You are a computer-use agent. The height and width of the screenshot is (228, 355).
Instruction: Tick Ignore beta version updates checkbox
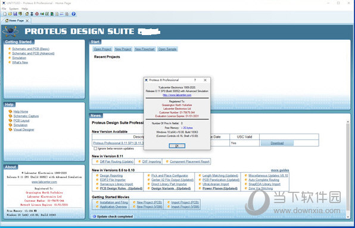tap(95, 148)
